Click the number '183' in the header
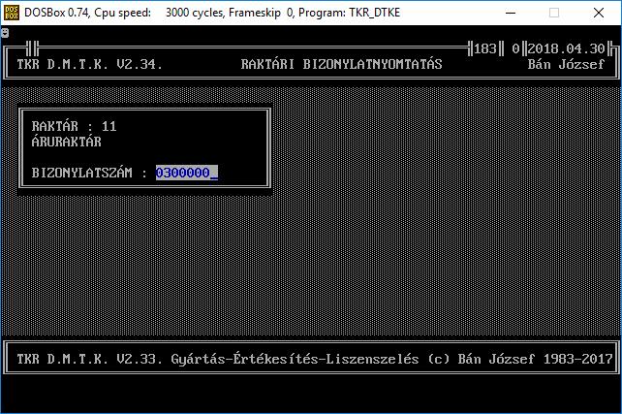 click(484, 48)
